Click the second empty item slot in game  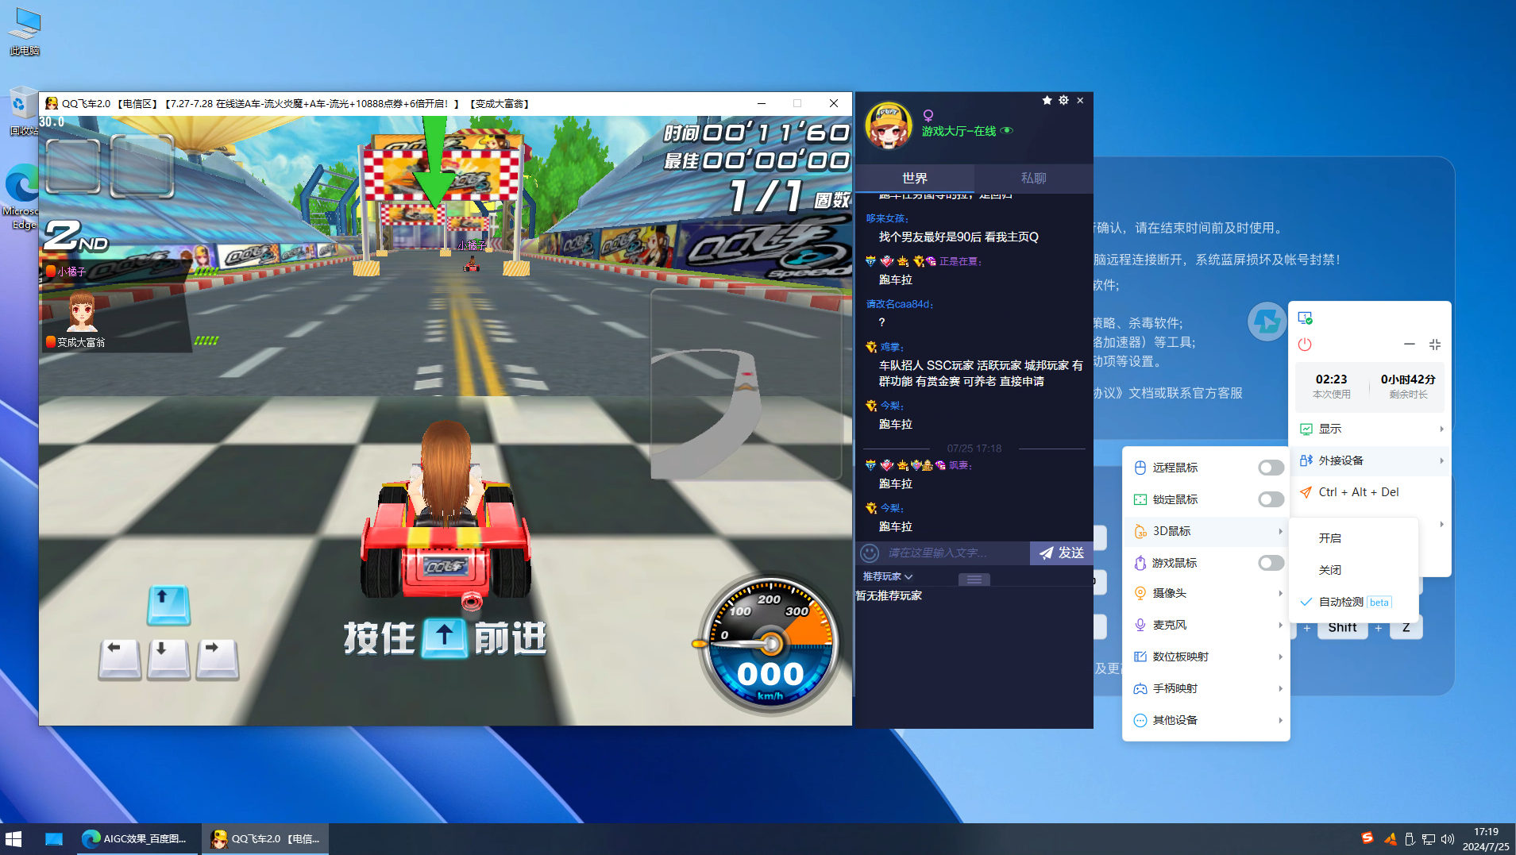tap(142, 166)
